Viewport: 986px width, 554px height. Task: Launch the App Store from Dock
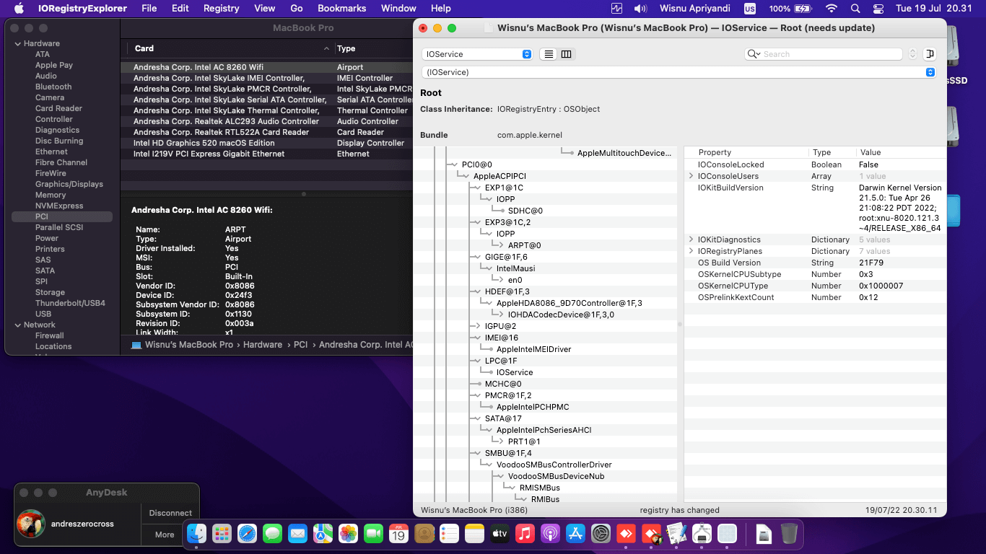click(575, 534)
